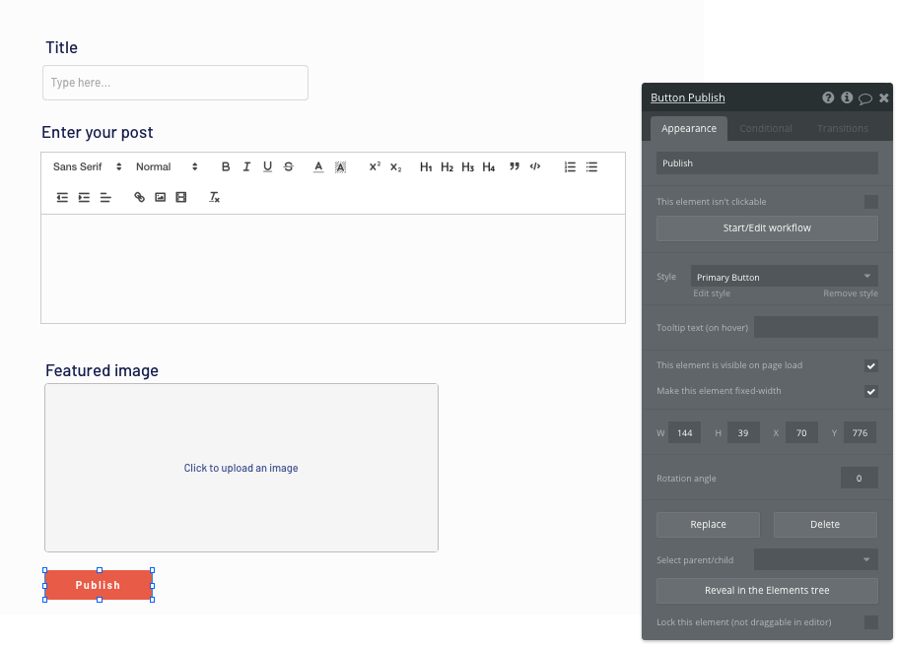Uncheck 'This element is visible on page load'

tap(870, 365)
